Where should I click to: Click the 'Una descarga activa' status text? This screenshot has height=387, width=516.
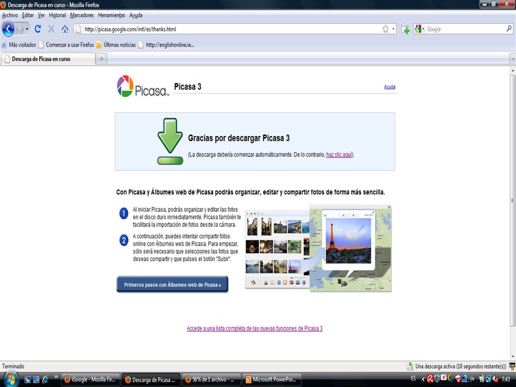pyautogui.click(x=461, y=366)
